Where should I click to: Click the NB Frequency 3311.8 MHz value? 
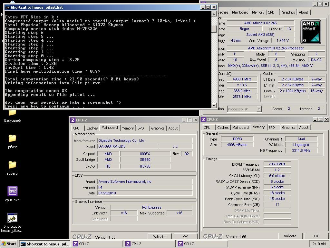click(x=301, y=150)
